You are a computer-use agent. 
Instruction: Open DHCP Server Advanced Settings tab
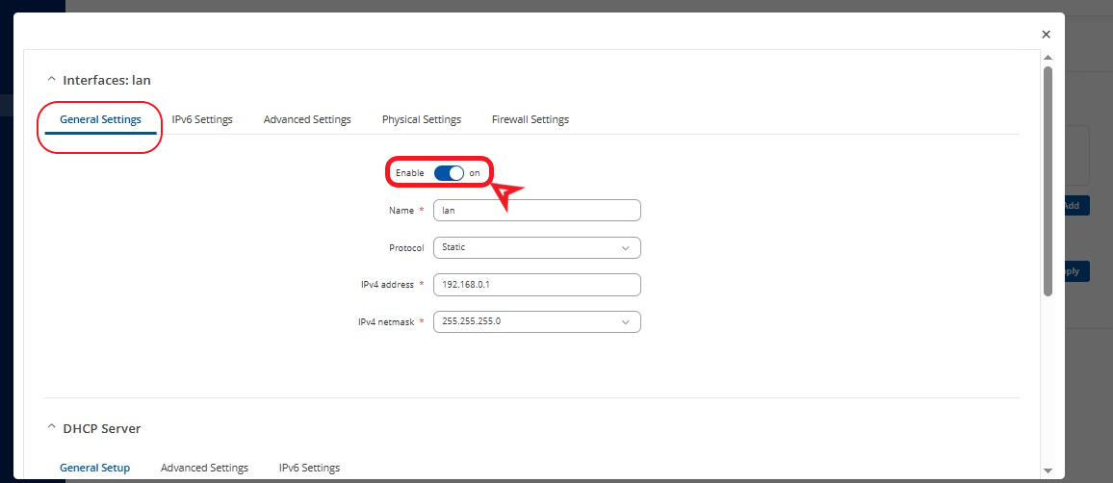(x=204, y=468)
